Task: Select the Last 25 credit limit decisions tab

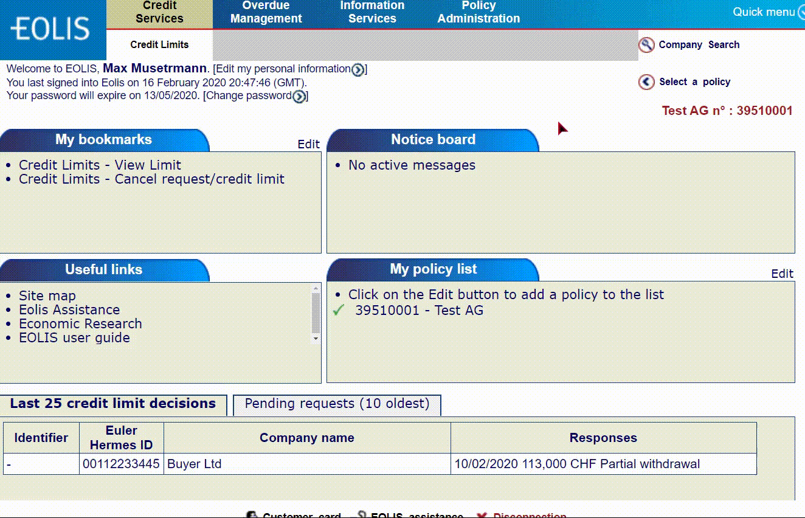Action: 113,404
